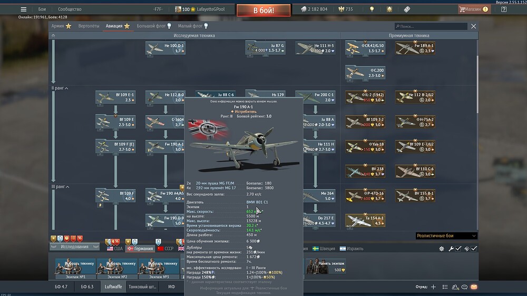The image size is (527, 296).
Task: Select the CR.42/G.50 premium aircraft
Action: point(365,48)
